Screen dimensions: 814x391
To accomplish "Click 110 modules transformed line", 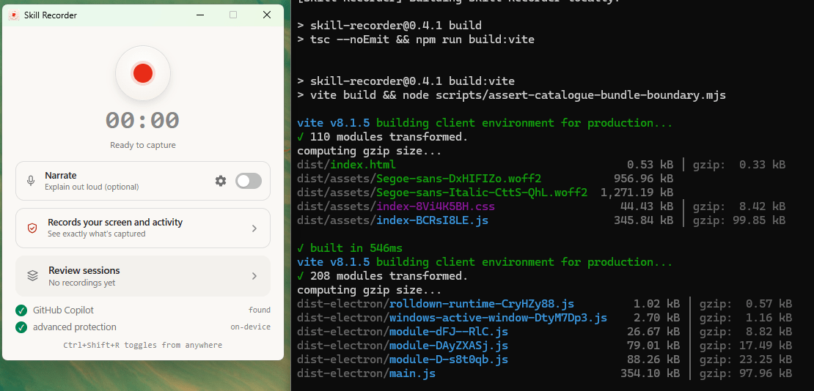I will coord(383,137).
